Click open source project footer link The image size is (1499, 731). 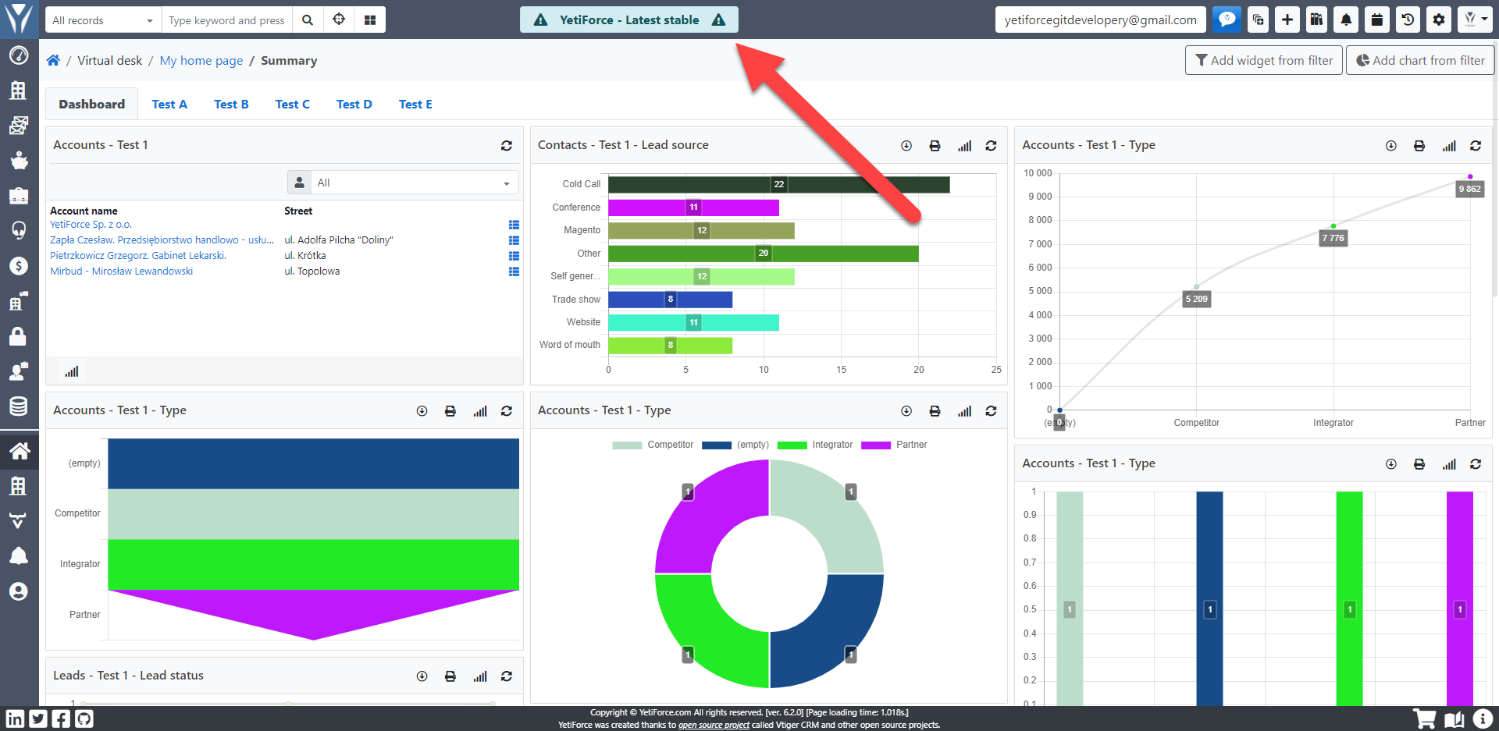tap(714, 725)
